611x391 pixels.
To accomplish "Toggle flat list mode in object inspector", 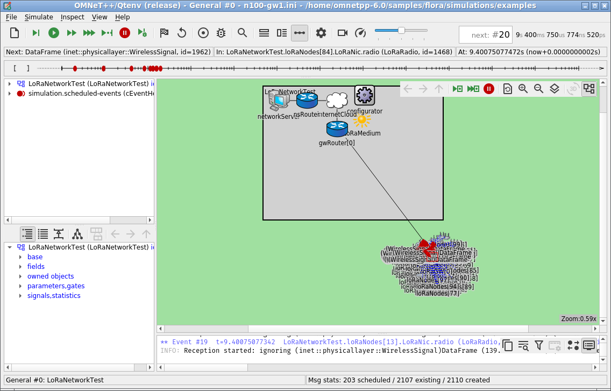I will [x=43, y=234].
